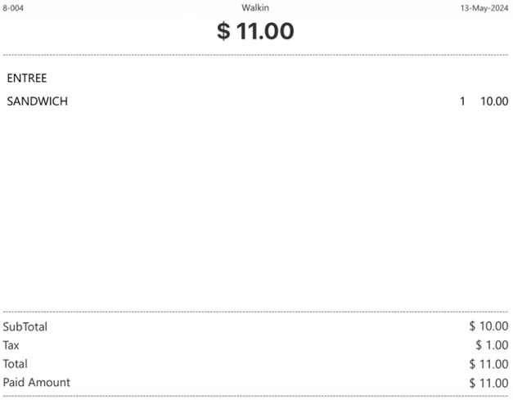
Task: Click the order number 8-004
Action: [12, 7]
